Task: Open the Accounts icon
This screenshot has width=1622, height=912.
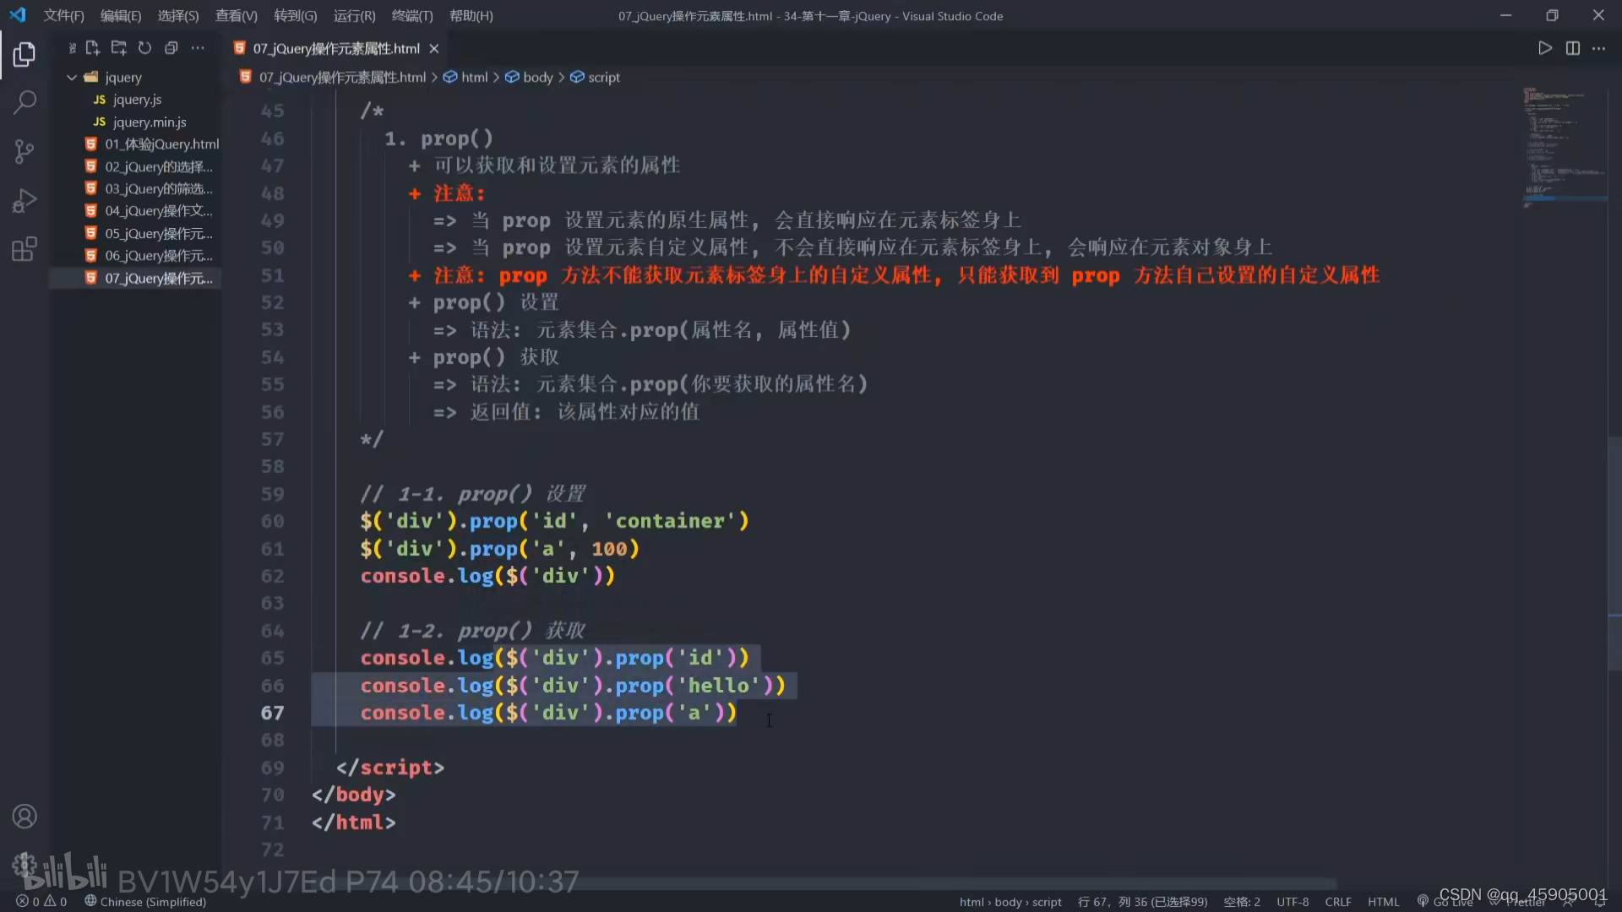Action: click(24, 817)
